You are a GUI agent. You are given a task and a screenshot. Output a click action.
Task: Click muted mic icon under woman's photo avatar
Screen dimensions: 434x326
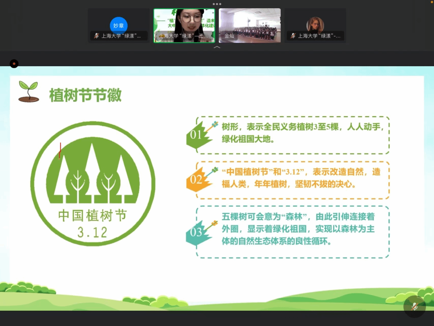tap(293, 36)
